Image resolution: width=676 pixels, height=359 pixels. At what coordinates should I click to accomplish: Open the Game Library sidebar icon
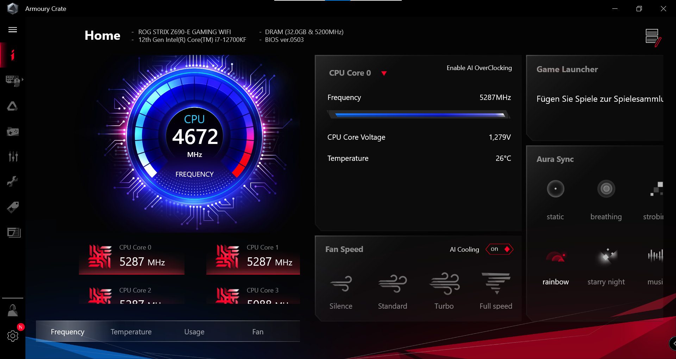pos(13,132)
